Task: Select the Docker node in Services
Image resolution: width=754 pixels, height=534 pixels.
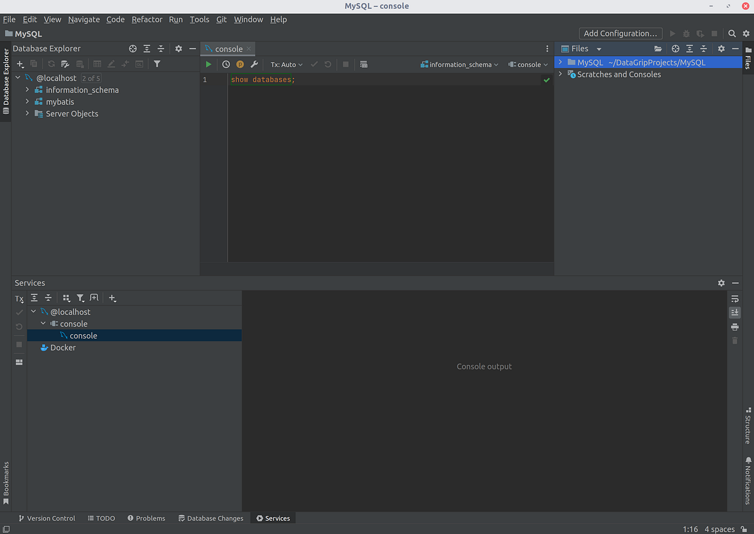Action: pyautogui.click(x=62, y=347)
